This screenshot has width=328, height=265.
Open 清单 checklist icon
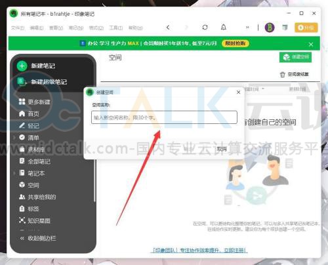point(22,137)
